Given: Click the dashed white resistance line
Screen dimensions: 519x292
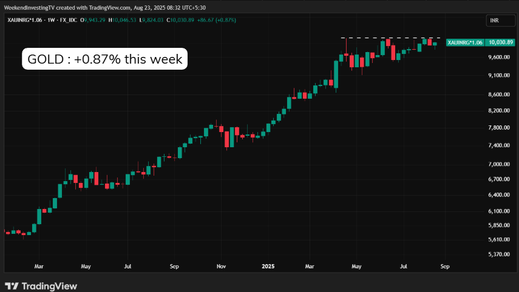Looking at the screenshot, I should pyautogui.click(x=390, y=38).
